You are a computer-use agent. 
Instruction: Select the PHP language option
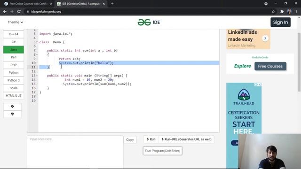pyautogui.click(x=14, y=65)
